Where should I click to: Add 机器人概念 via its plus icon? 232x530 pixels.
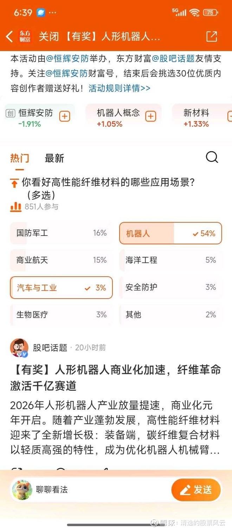point(151,115)
